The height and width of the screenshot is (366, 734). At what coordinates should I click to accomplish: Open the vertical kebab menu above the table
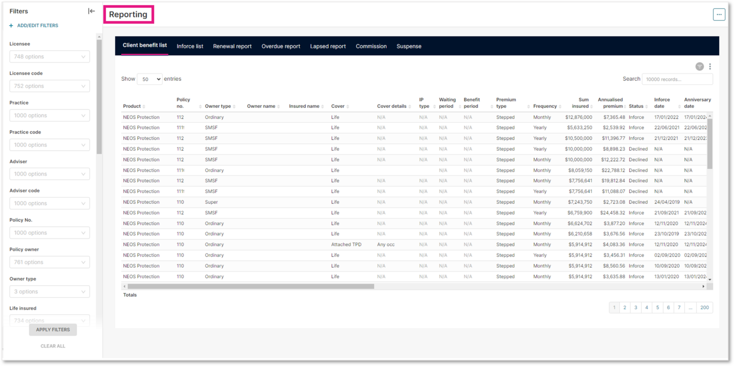click(x=711, y=66)
